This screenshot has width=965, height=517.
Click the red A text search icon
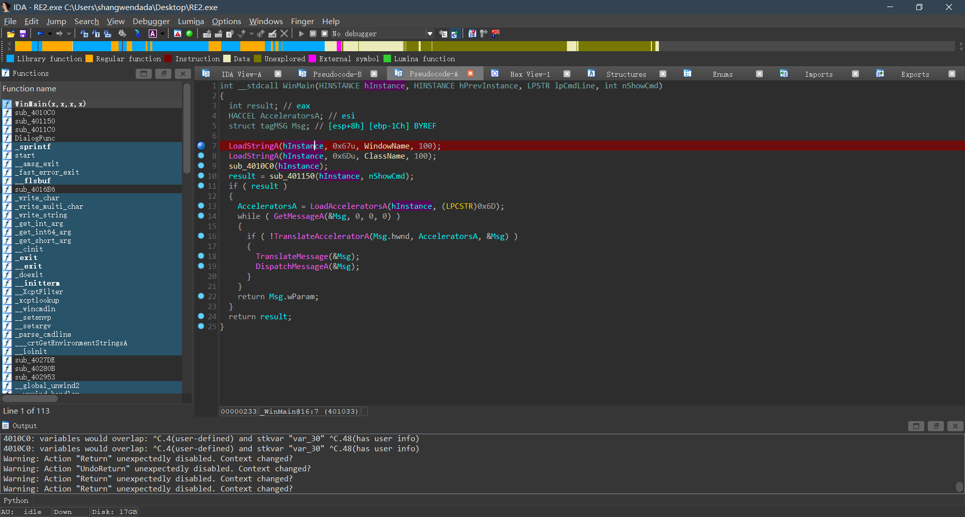click(177, 34)
